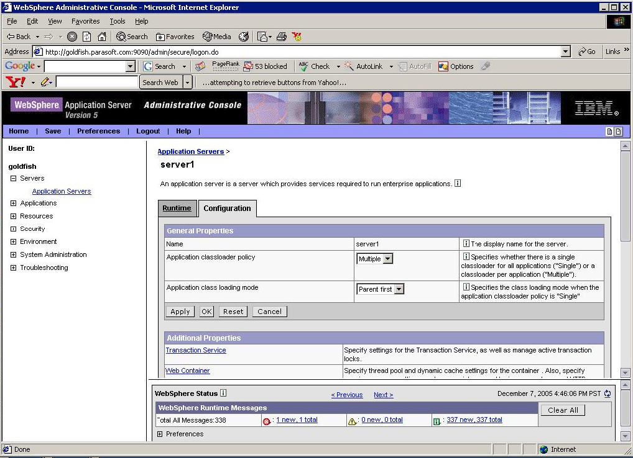Open the 337 new, 337 total messages link
Viewport: 633px width, 458px height.
pyautogui.click(x=474, y=420)
